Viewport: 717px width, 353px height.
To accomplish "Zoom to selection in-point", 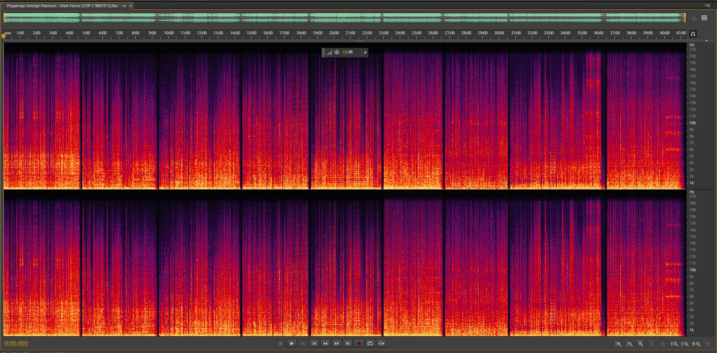I will pyautogui.click(x=674, y=344).
